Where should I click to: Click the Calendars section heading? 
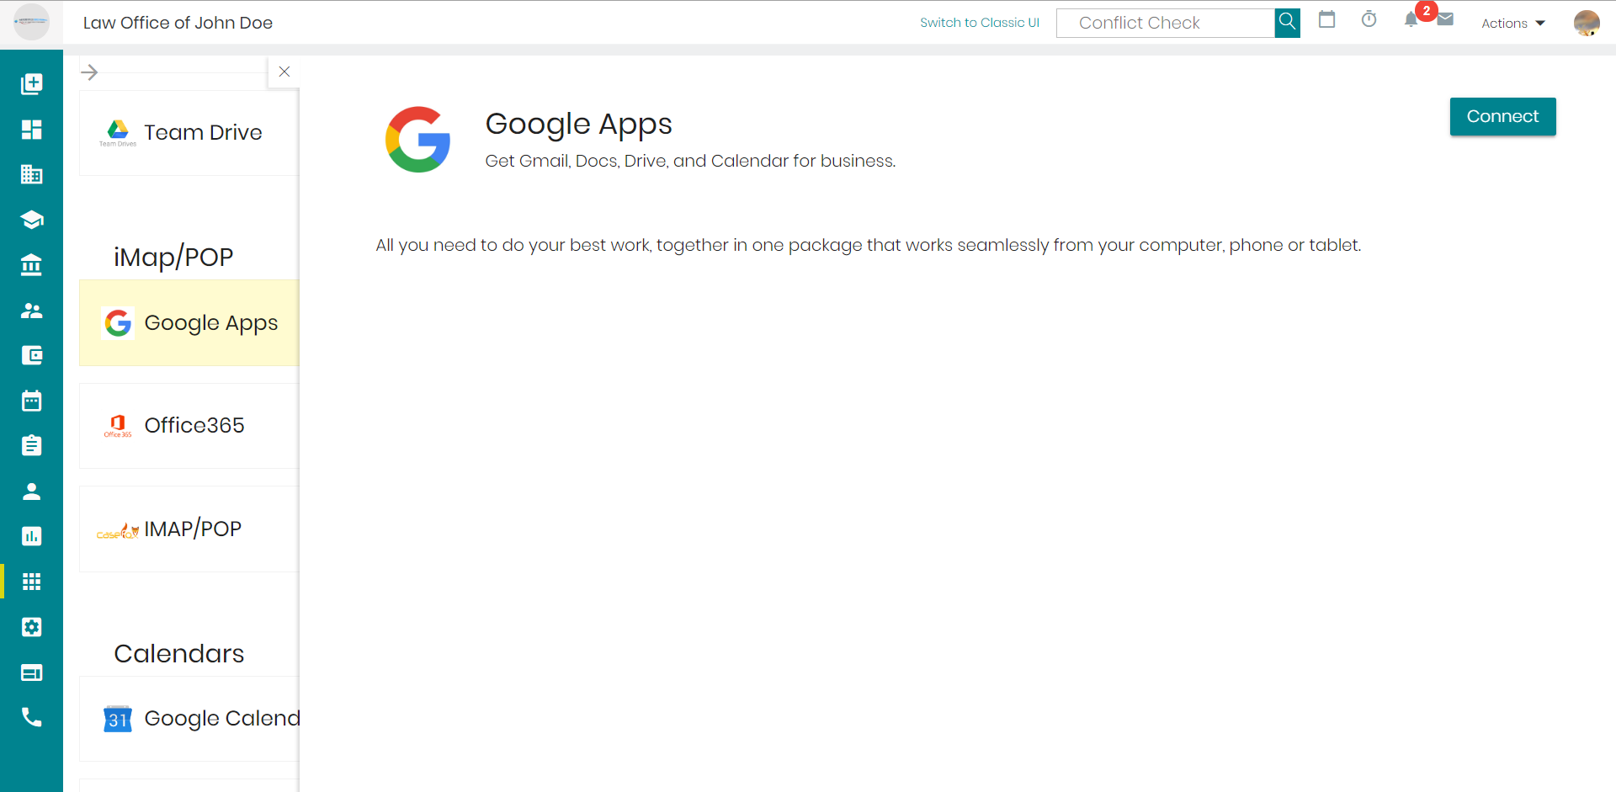(x=179, y=654)
